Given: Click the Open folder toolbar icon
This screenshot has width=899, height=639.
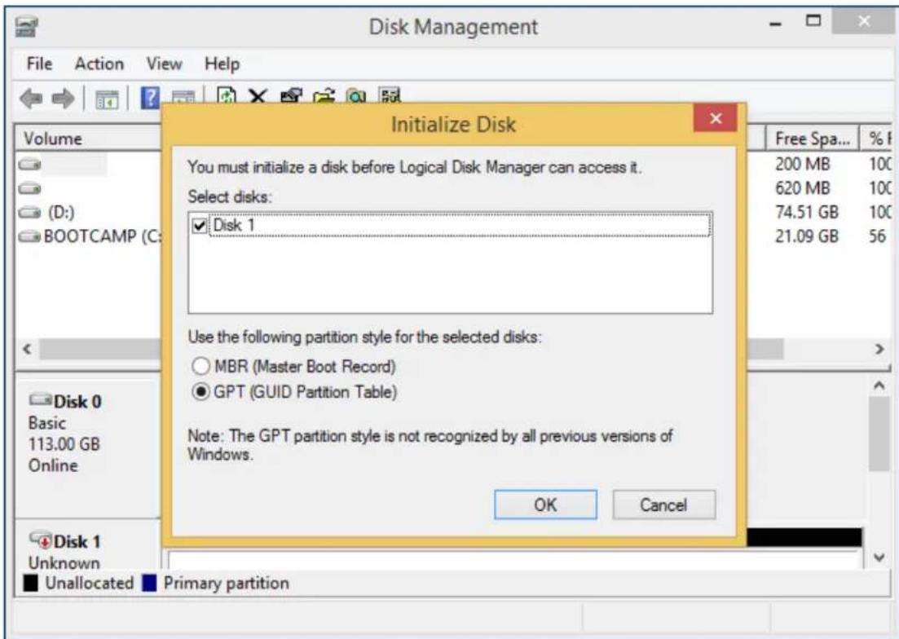Looking at the screenshot, I should tap(324, 96).
